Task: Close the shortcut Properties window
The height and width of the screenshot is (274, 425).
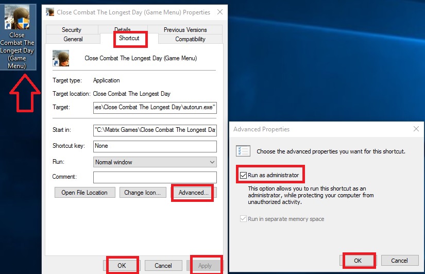Action: [220, 12]
